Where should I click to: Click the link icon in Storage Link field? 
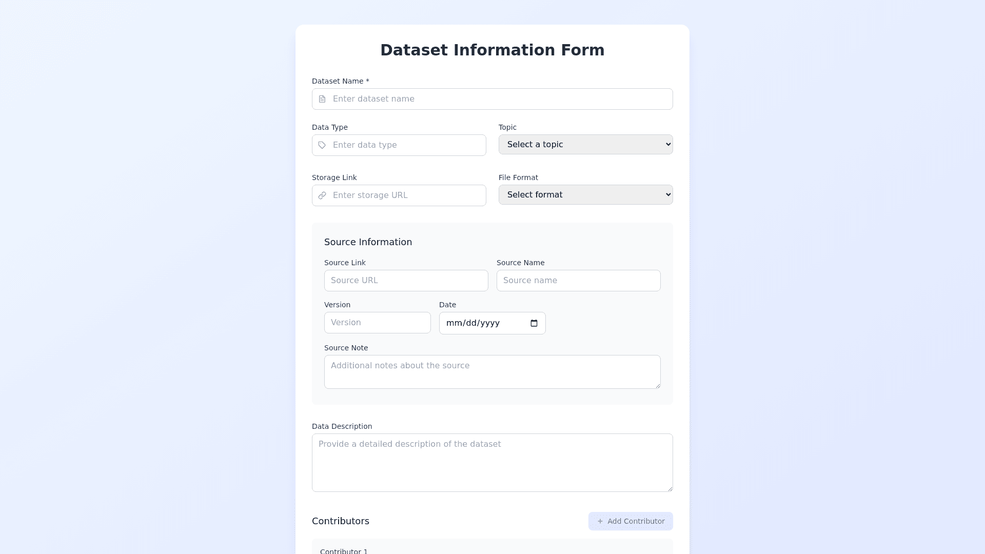[x=322, y=195]
